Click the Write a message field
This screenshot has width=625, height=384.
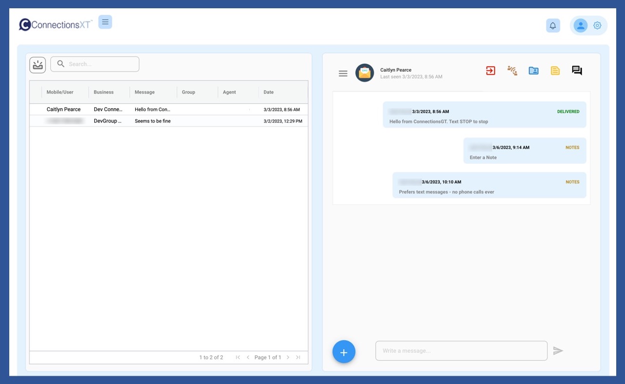coord(461,351)
